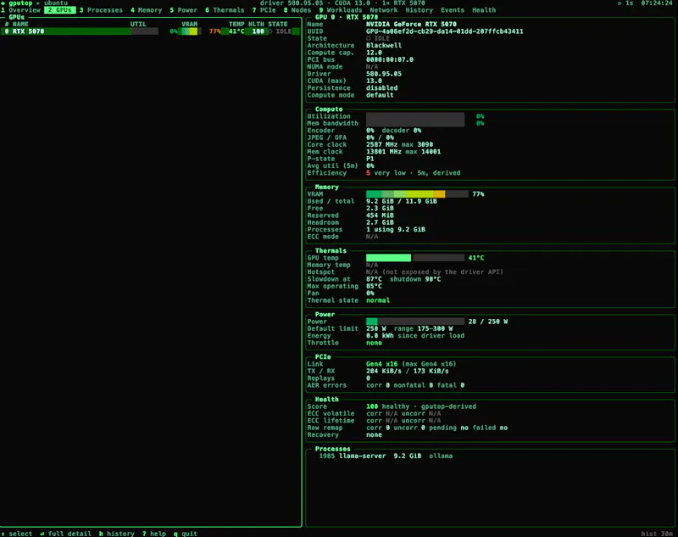The width and height of the screenshot is (678, 537).
Task: Click the Persistence disabled value
Action: [382, 88]
